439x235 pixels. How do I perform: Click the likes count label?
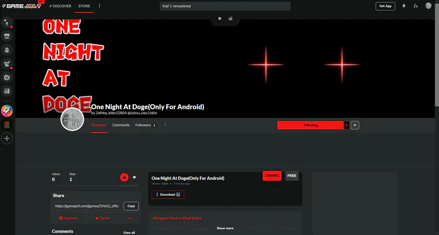[72, 174]
